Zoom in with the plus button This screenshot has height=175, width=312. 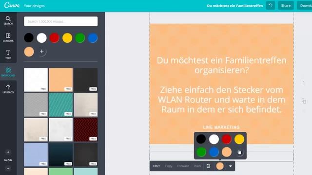click(8, 152)
